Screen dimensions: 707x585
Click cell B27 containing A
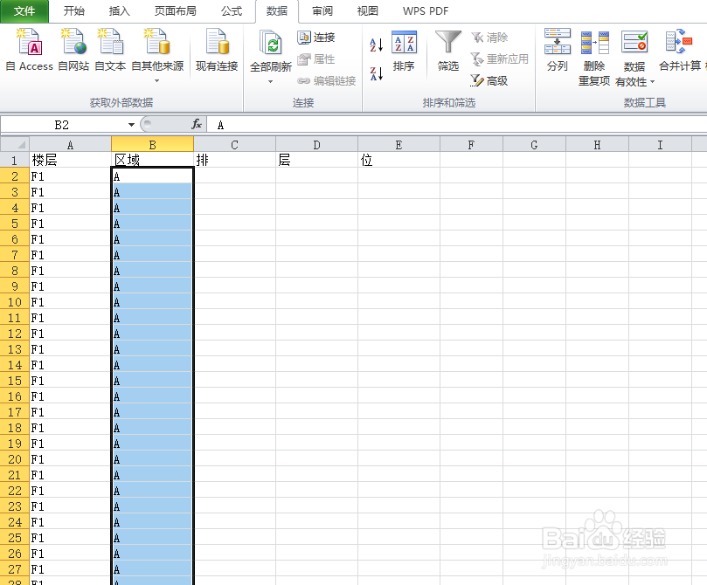[152, 569]
